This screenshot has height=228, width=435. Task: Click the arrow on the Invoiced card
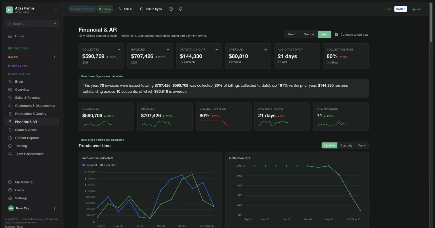tap(168, 49)
